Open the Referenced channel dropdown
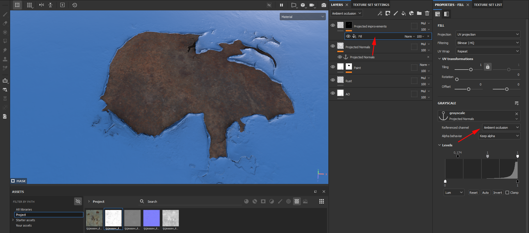Viewport: 529px width, 233px height. coord(501,128)
